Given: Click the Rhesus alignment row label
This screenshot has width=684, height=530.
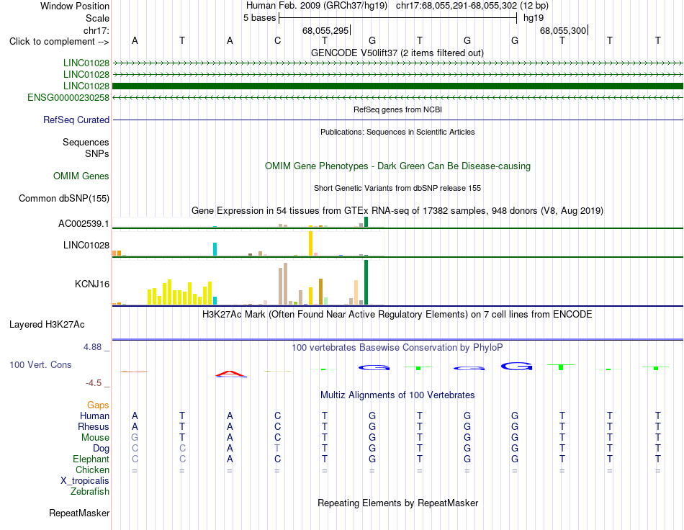Looking at the screenshot, I should (x=94, y=426).
